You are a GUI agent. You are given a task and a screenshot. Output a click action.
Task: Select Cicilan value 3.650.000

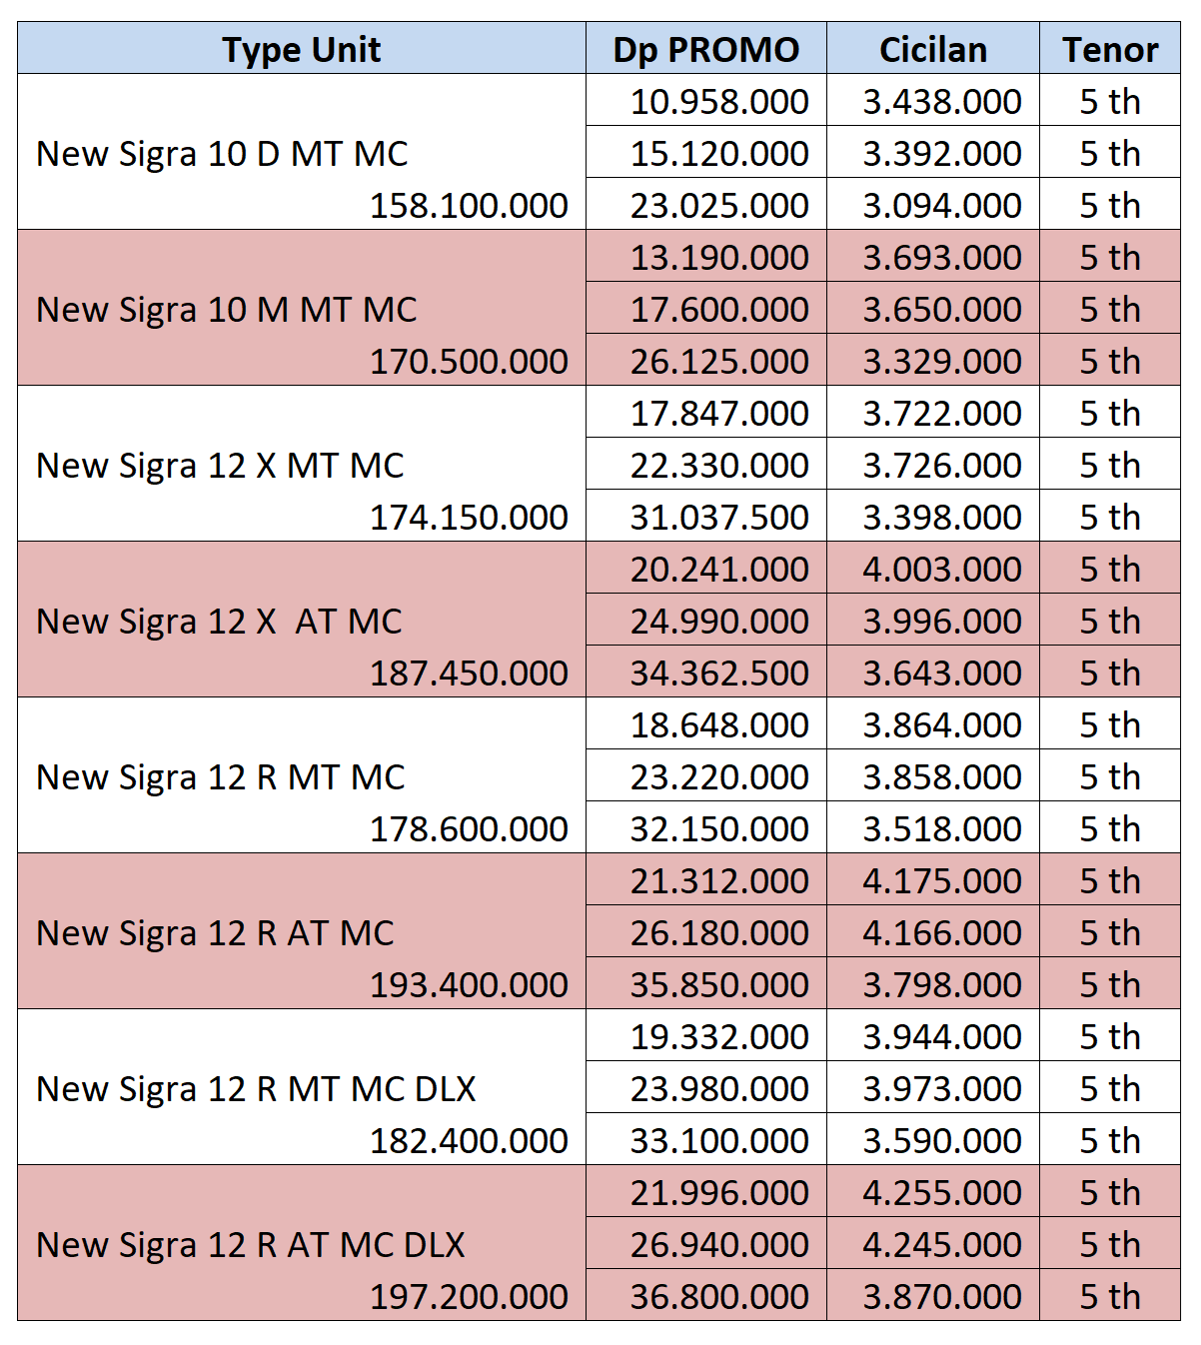[x=942, y=310]
